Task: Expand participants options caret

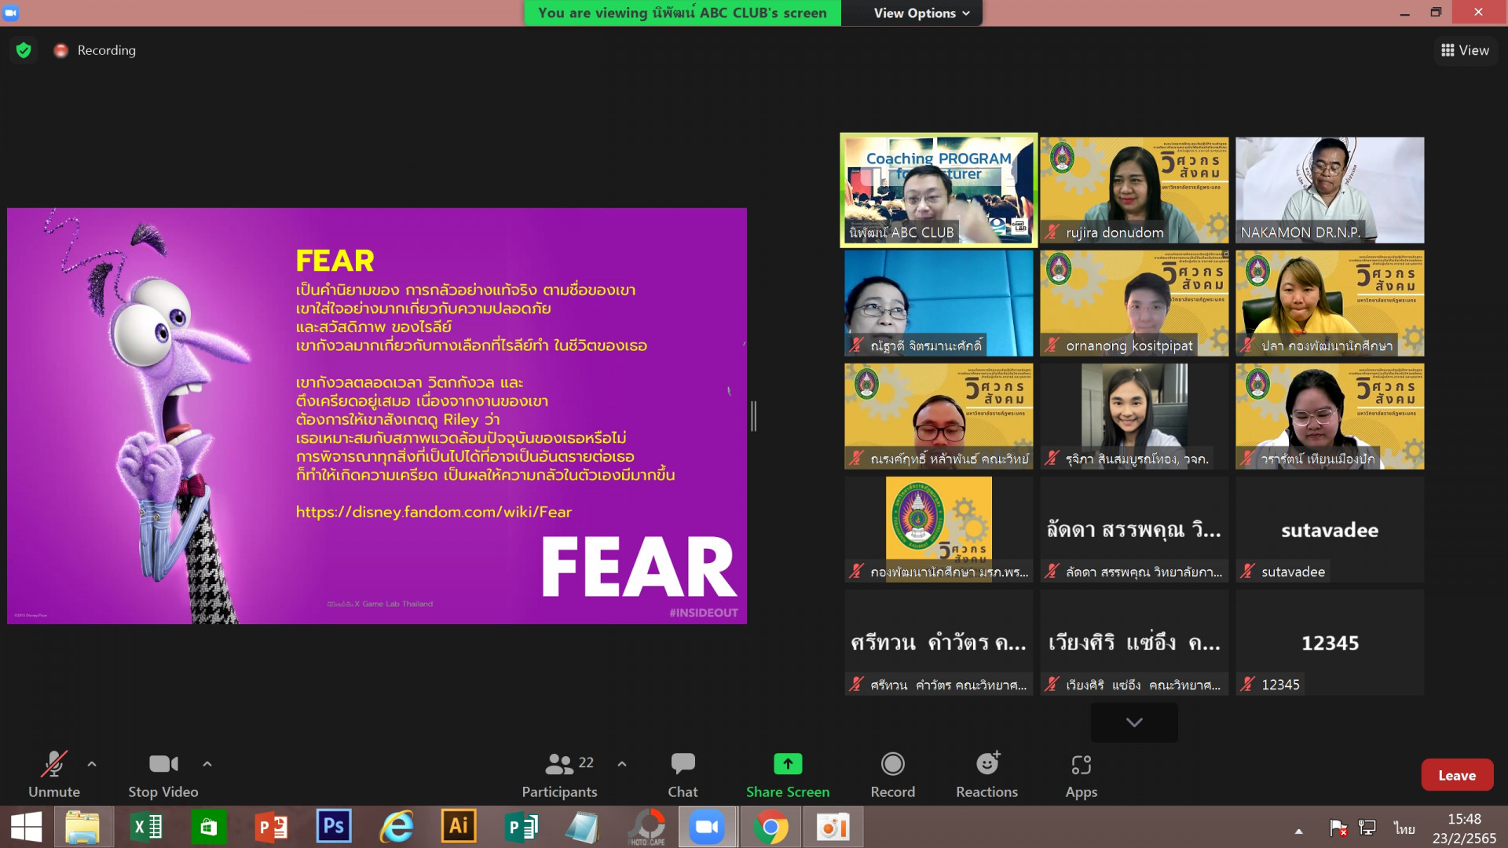Action: [x=622, y=763]
